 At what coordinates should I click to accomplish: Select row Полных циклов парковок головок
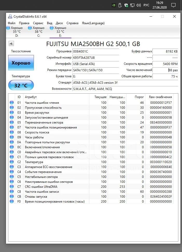(91, 157)
